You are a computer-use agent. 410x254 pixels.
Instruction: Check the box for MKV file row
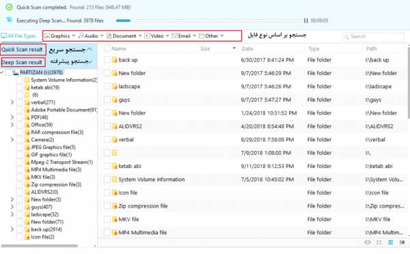107,219
